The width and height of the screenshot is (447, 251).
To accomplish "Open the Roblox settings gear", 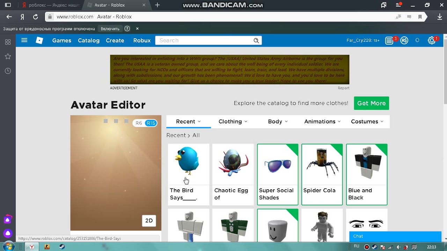I will 432,41.
